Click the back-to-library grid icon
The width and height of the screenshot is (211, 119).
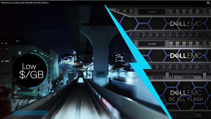[x=208, y=3]
